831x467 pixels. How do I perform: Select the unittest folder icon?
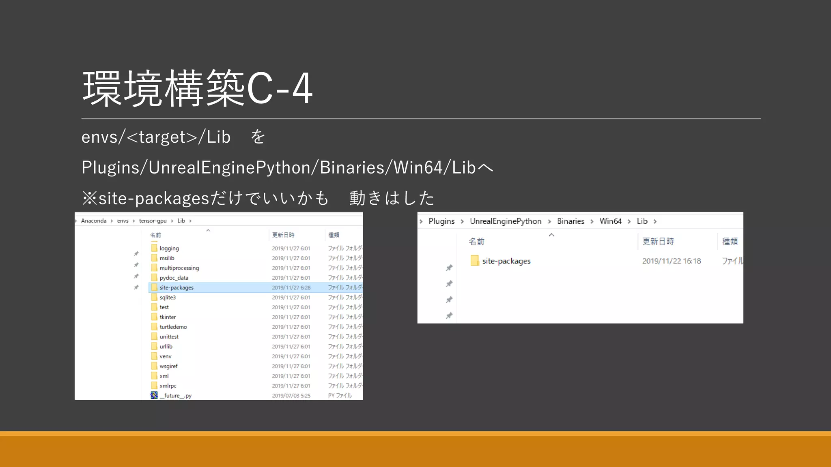click(154, 336)
